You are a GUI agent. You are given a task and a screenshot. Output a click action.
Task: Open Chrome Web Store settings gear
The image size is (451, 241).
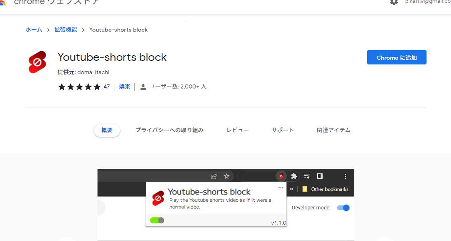pos(394,2)
